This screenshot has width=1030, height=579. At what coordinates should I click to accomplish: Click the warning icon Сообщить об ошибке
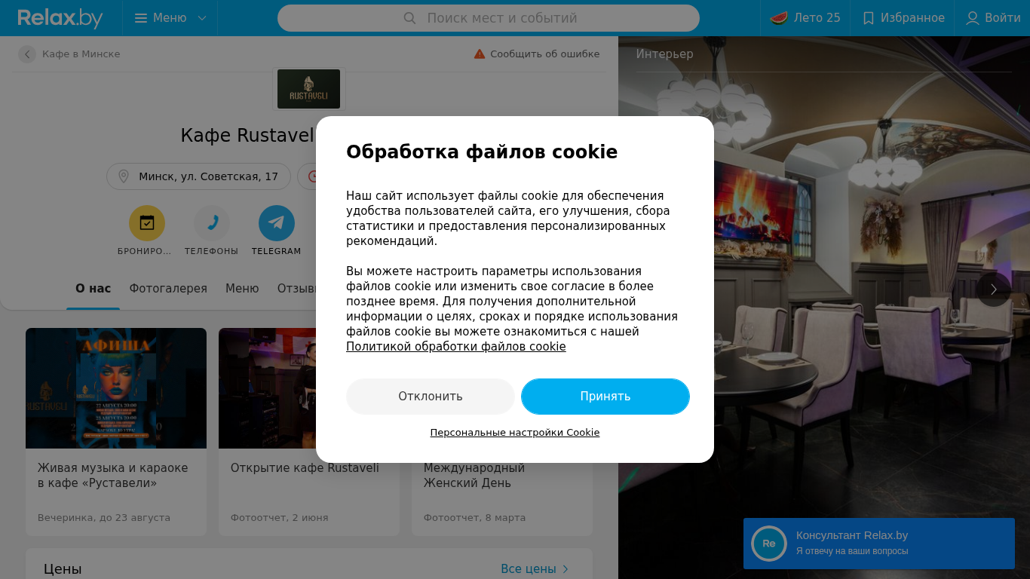click(480, 54)
